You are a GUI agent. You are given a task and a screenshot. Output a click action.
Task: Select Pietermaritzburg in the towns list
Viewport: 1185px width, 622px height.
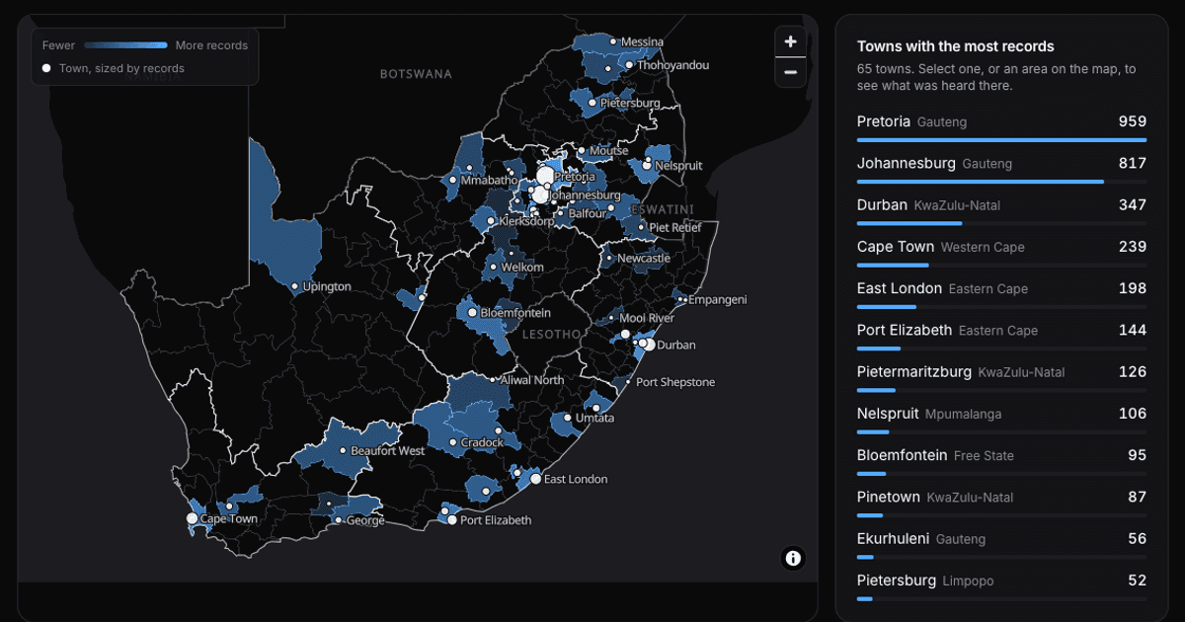point(1001,376)
